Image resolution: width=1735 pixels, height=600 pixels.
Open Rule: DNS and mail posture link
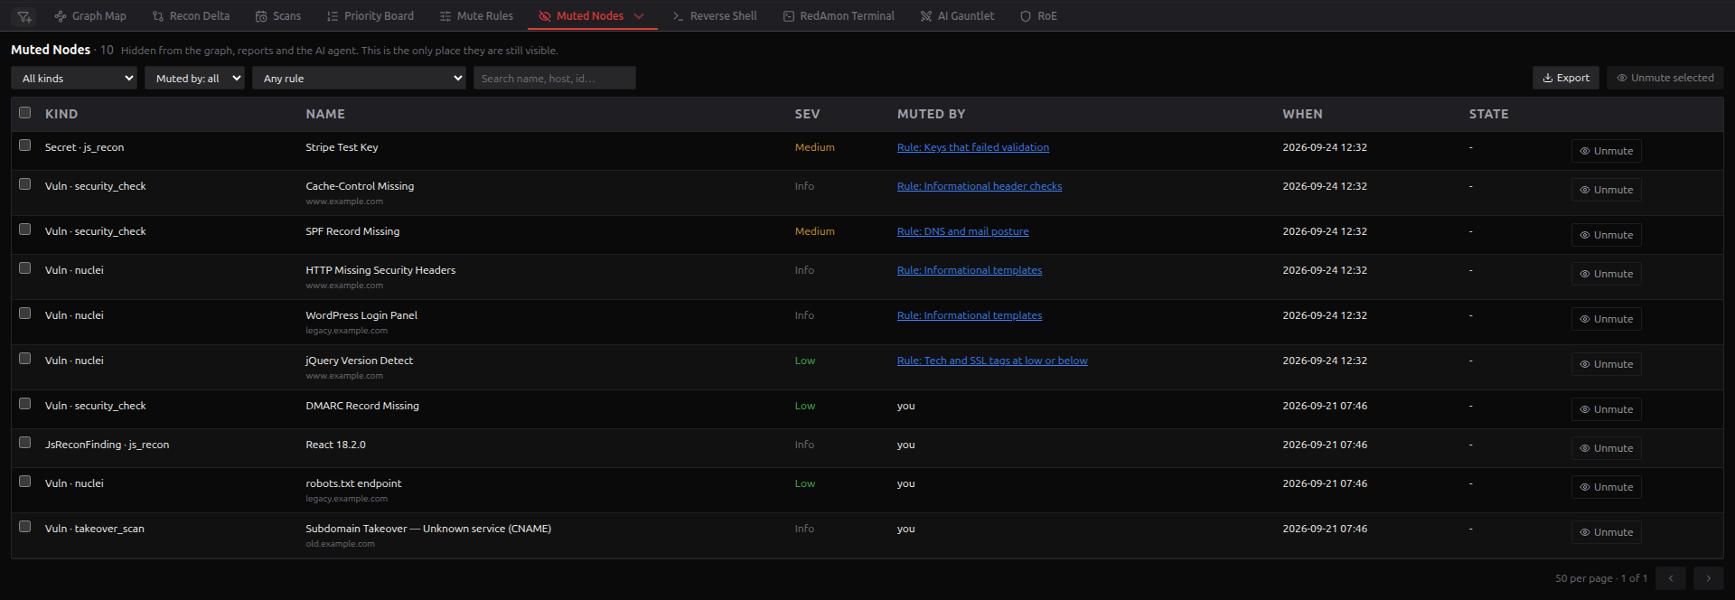(x=963, y=231)
